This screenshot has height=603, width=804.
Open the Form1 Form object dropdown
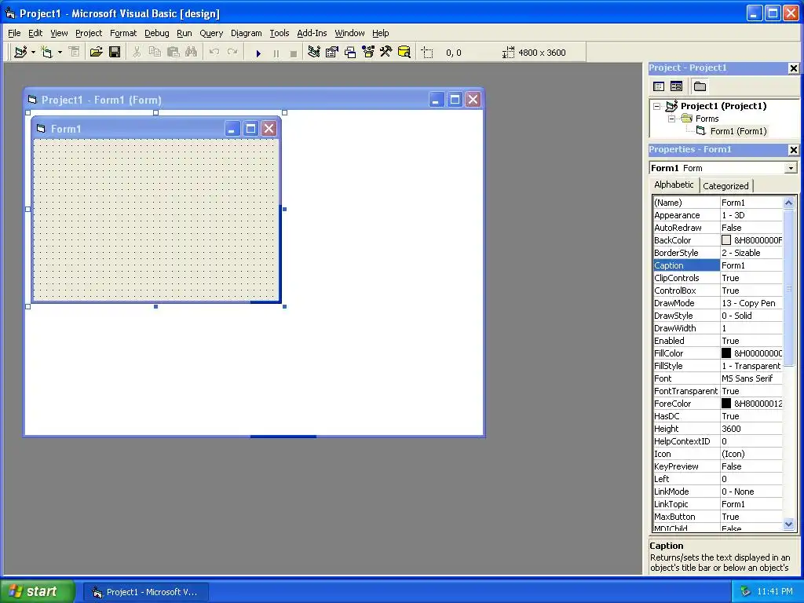click(x=791, y=168)
